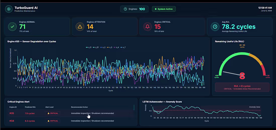Image resolution: width=276 pixels, height=130 pixels.
Task: Click the Threshold label on the anomaly chart
Action: pyautogui.click(x=157, y=112)
